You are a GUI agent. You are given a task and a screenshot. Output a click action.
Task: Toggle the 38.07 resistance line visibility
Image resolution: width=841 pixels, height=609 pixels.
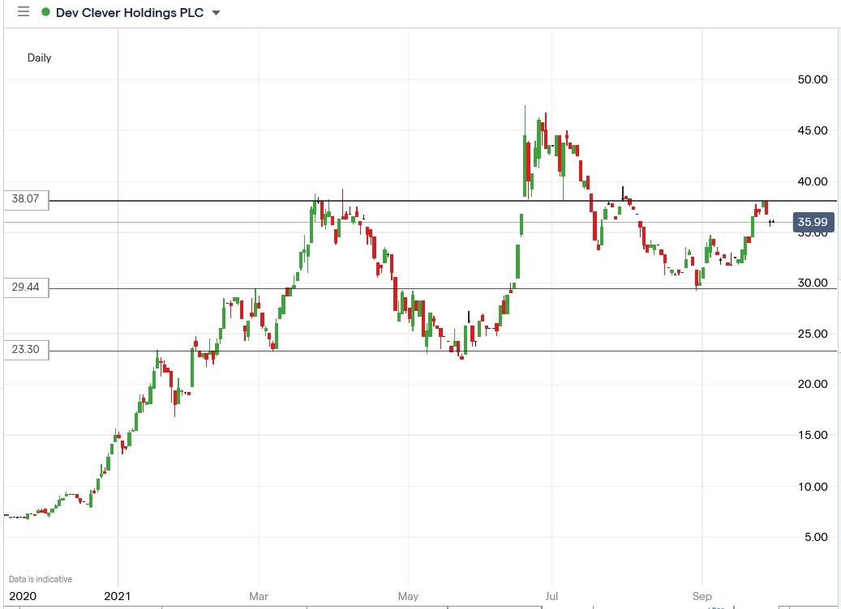(27, 199)
